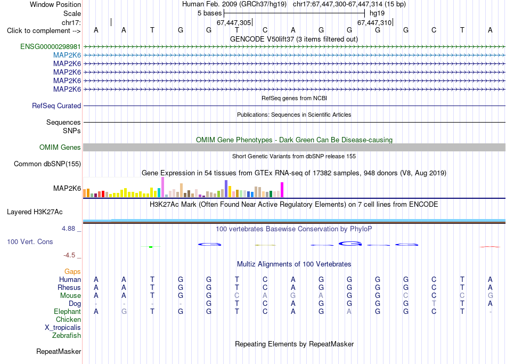This screenshot has width=506, height=364.
Task: Open Repeating Elements by RepeatMasker title
Action: (x=295, y=344)
